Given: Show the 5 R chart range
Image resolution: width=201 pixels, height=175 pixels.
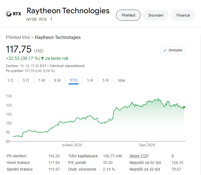Looking at the screenshot, I should click(x=106, y=80).
